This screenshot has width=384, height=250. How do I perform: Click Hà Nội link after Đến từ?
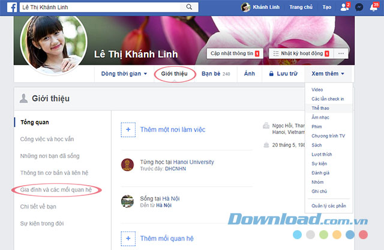[x=164, y=206]
